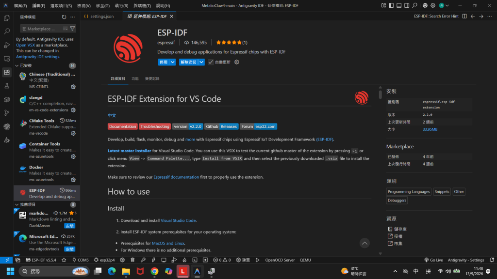Split the editor to the right
Viewport: 497px width, 279px height.
coord(464,16)
